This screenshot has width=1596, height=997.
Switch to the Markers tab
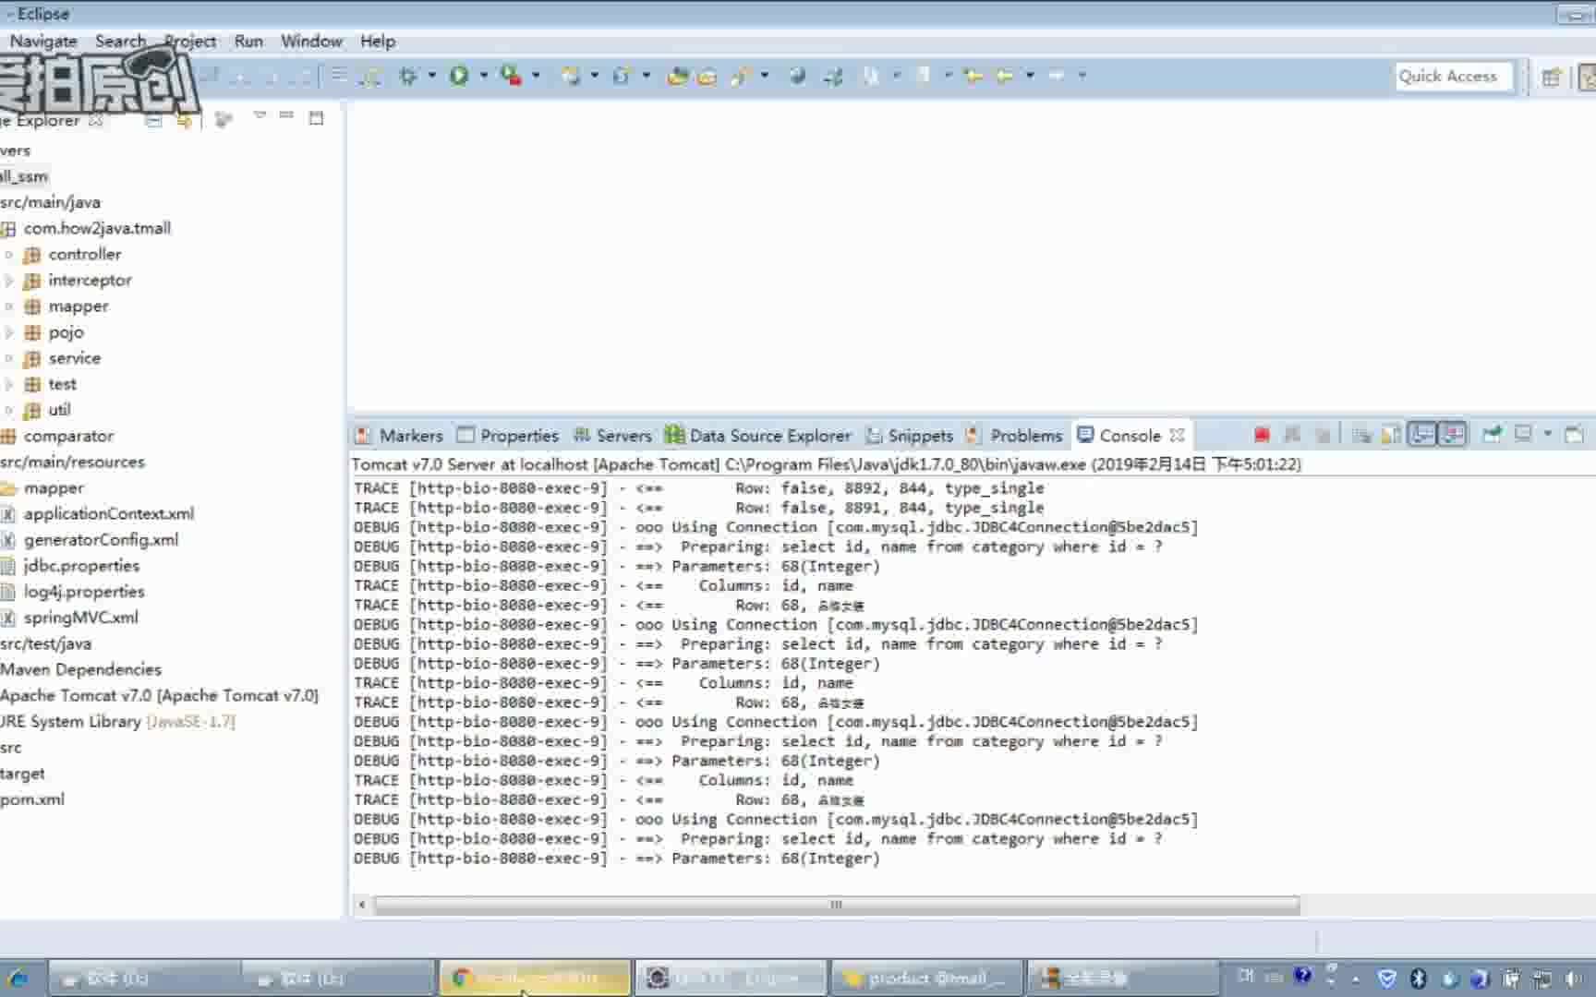pyautogui.click(x=399, y=436)
